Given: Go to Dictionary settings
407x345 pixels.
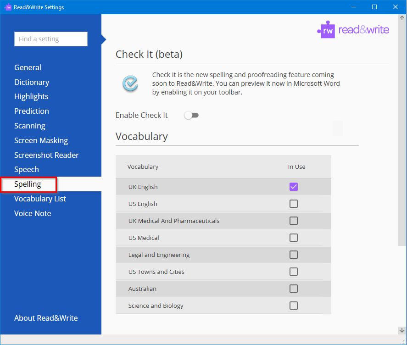Looking at the screenshot, I should [32, 82].
